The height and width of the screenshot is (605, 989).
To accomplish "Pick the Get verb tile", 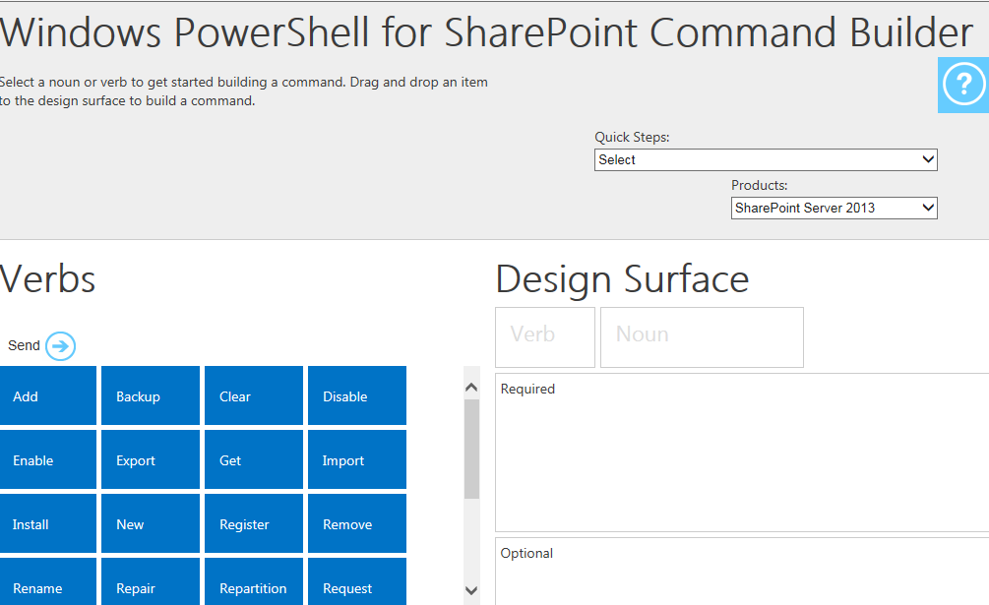I will (254, 459).
